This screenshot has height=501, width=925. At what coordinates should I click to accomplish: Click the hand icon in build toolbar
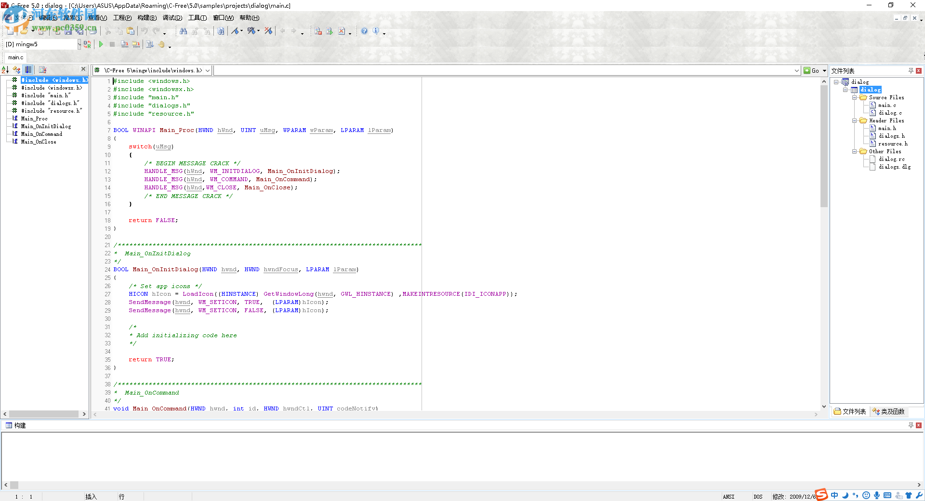click(x=162, y=44)
